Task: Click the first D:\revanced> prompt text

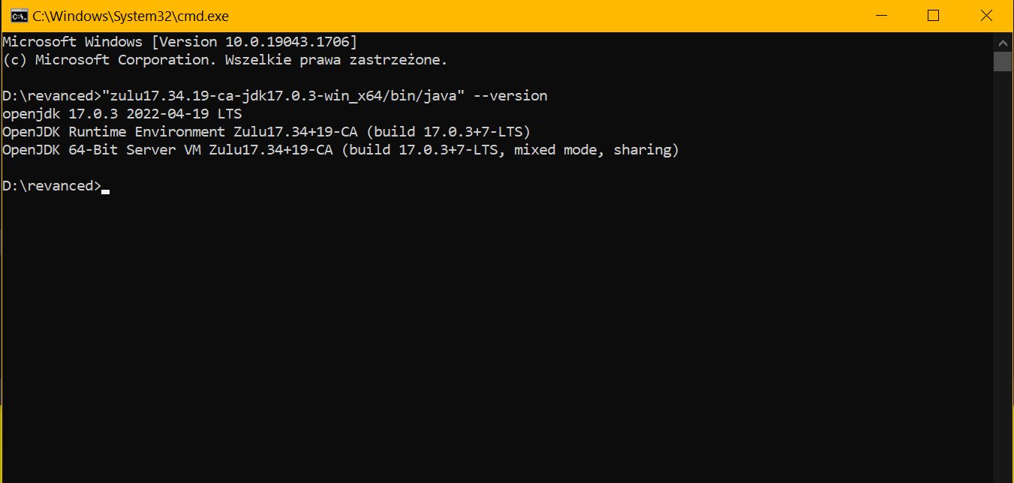Action: (x=52, y=96)
